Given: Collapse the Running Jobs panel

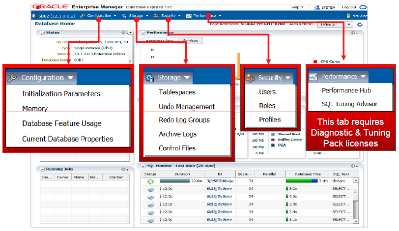Looking at the screenshot, I should point(42,170).
